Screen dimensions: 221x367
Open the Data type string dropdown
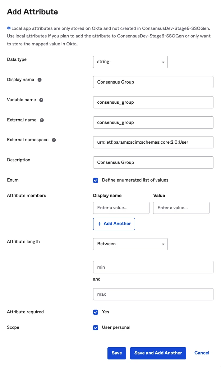click(130, 62)
